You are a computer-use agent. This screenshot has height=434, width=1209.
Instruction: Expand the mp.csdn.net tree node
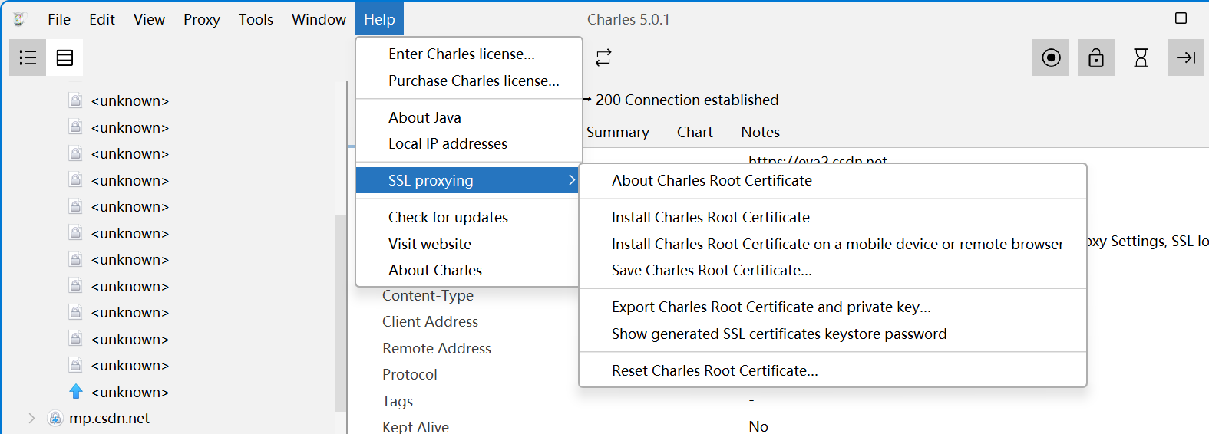pyautogui.click(x=31, y=418)
